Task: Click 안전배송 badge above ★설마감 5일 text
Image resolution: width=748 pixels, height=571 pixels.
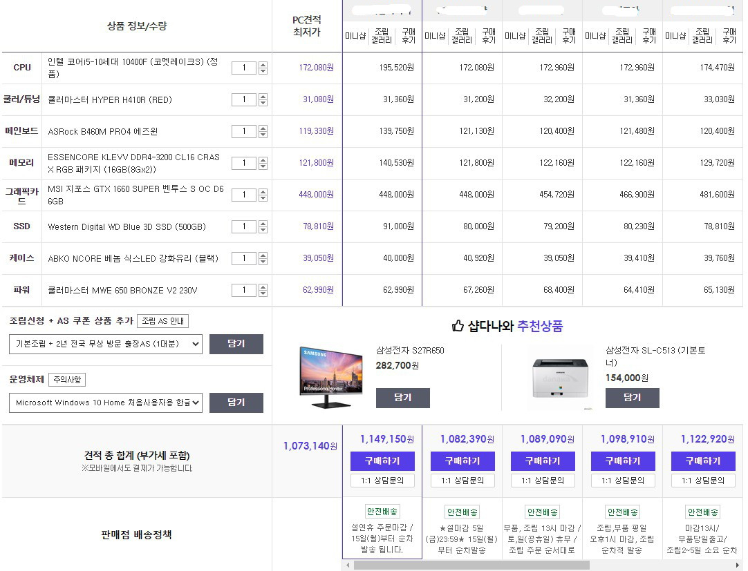Action: click(462, 512)
